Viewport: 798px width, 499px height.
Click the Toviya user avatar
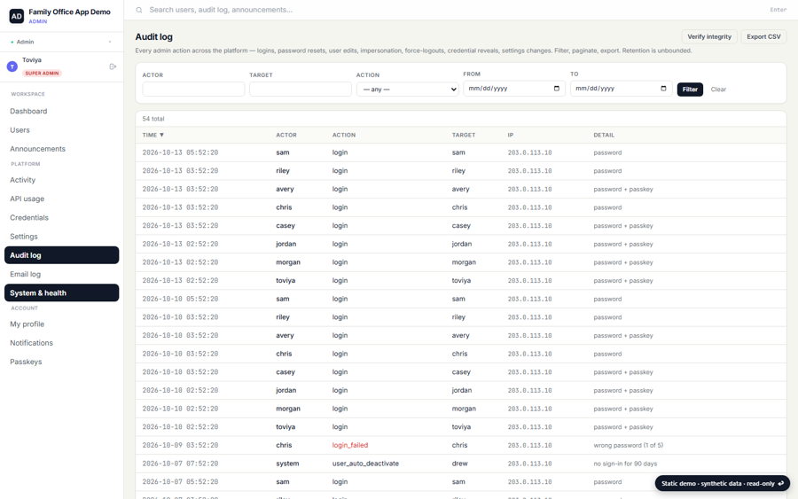pos(12,66)
